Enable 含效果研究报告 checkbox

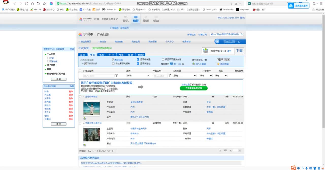113,63
